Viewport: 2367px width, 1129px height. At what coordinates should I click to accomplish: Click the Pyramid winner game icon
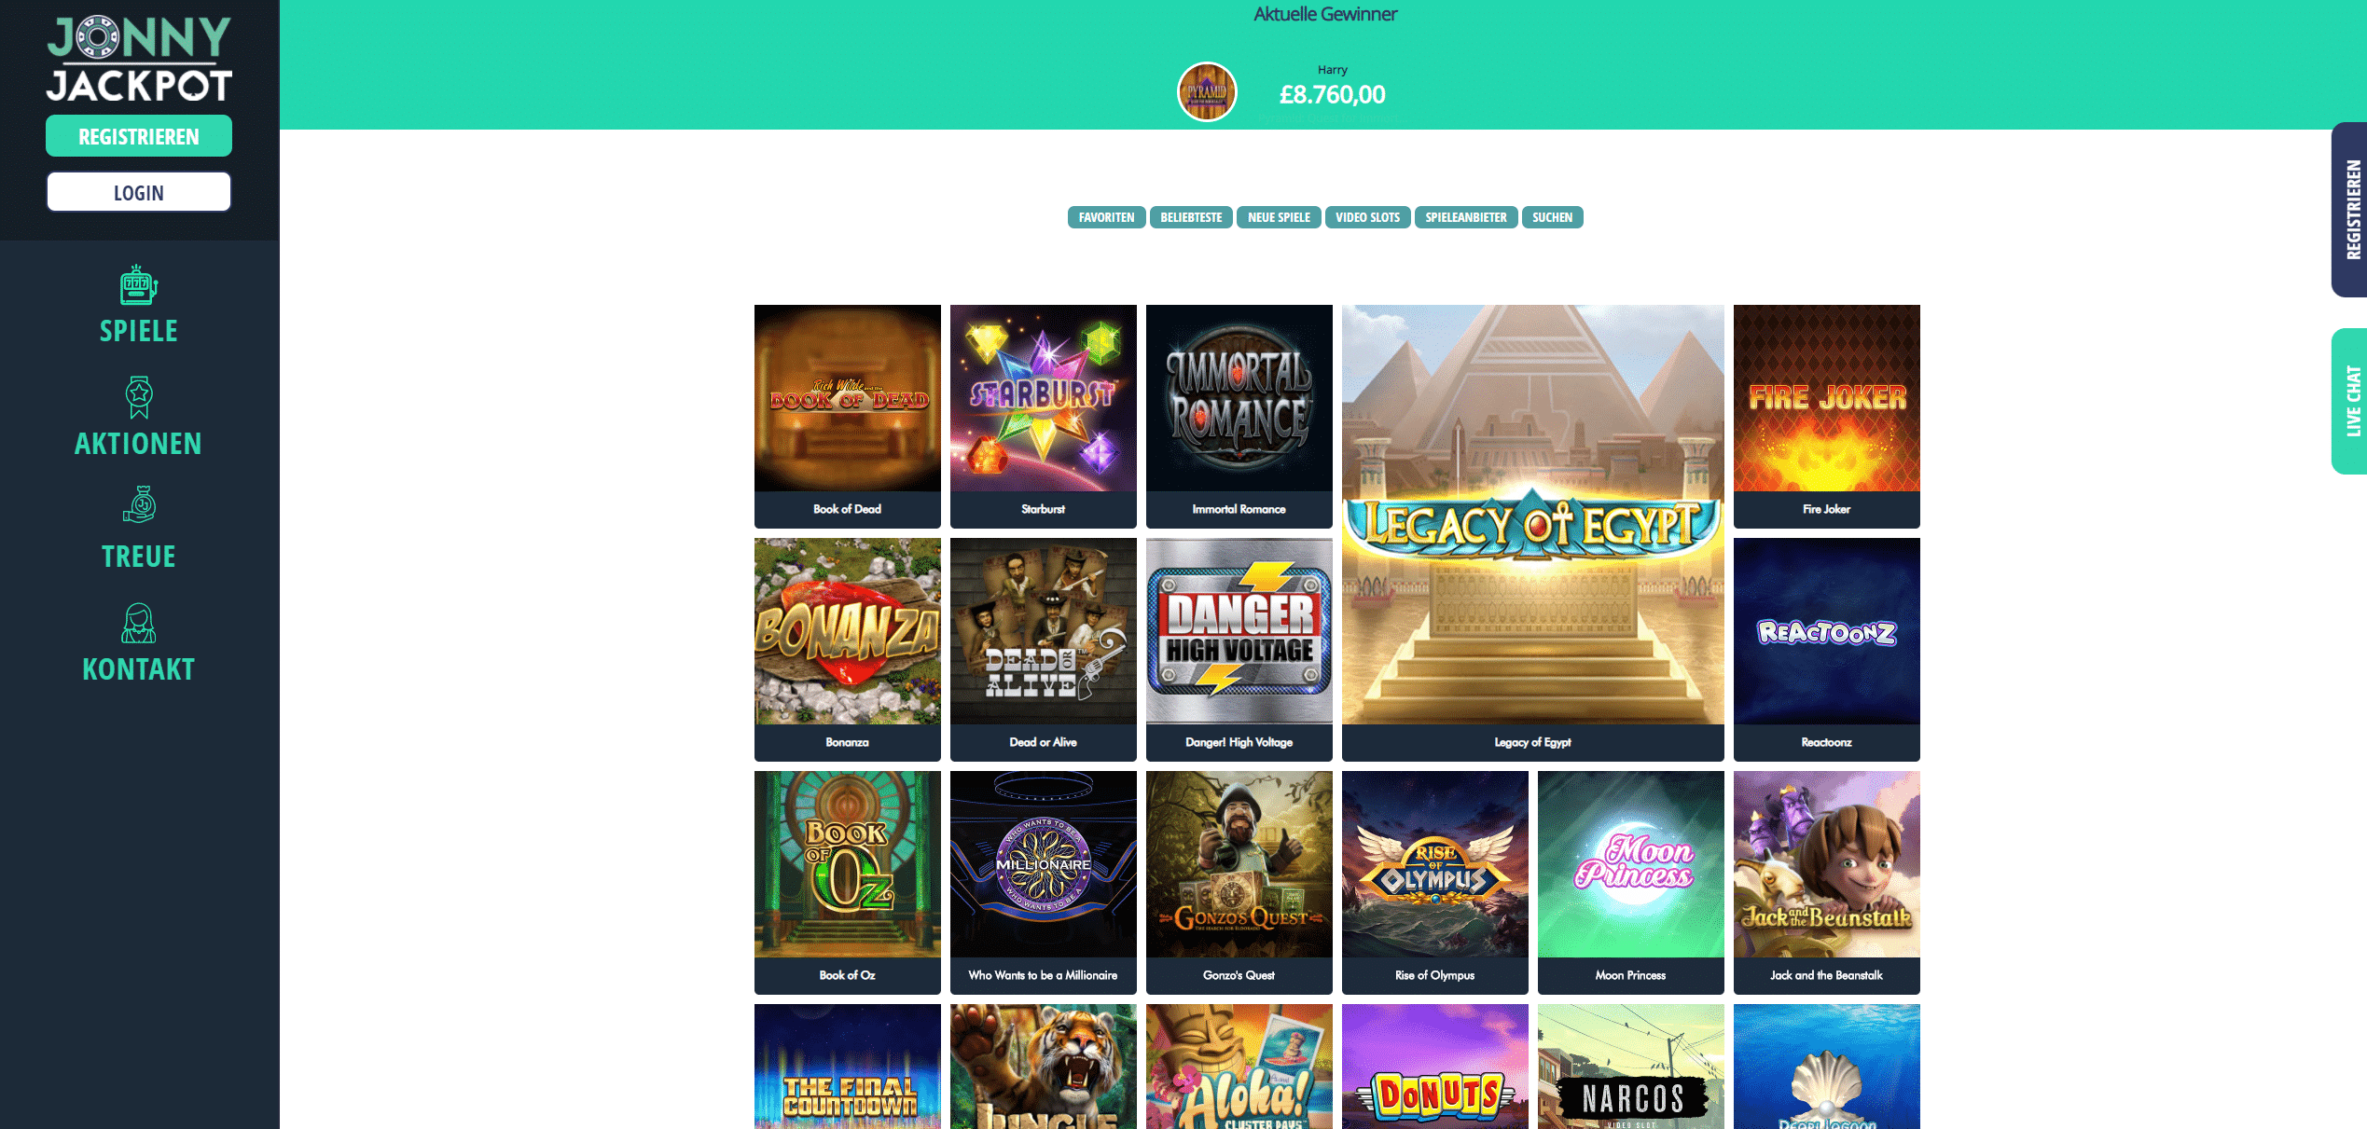(x=1207, y=91)
